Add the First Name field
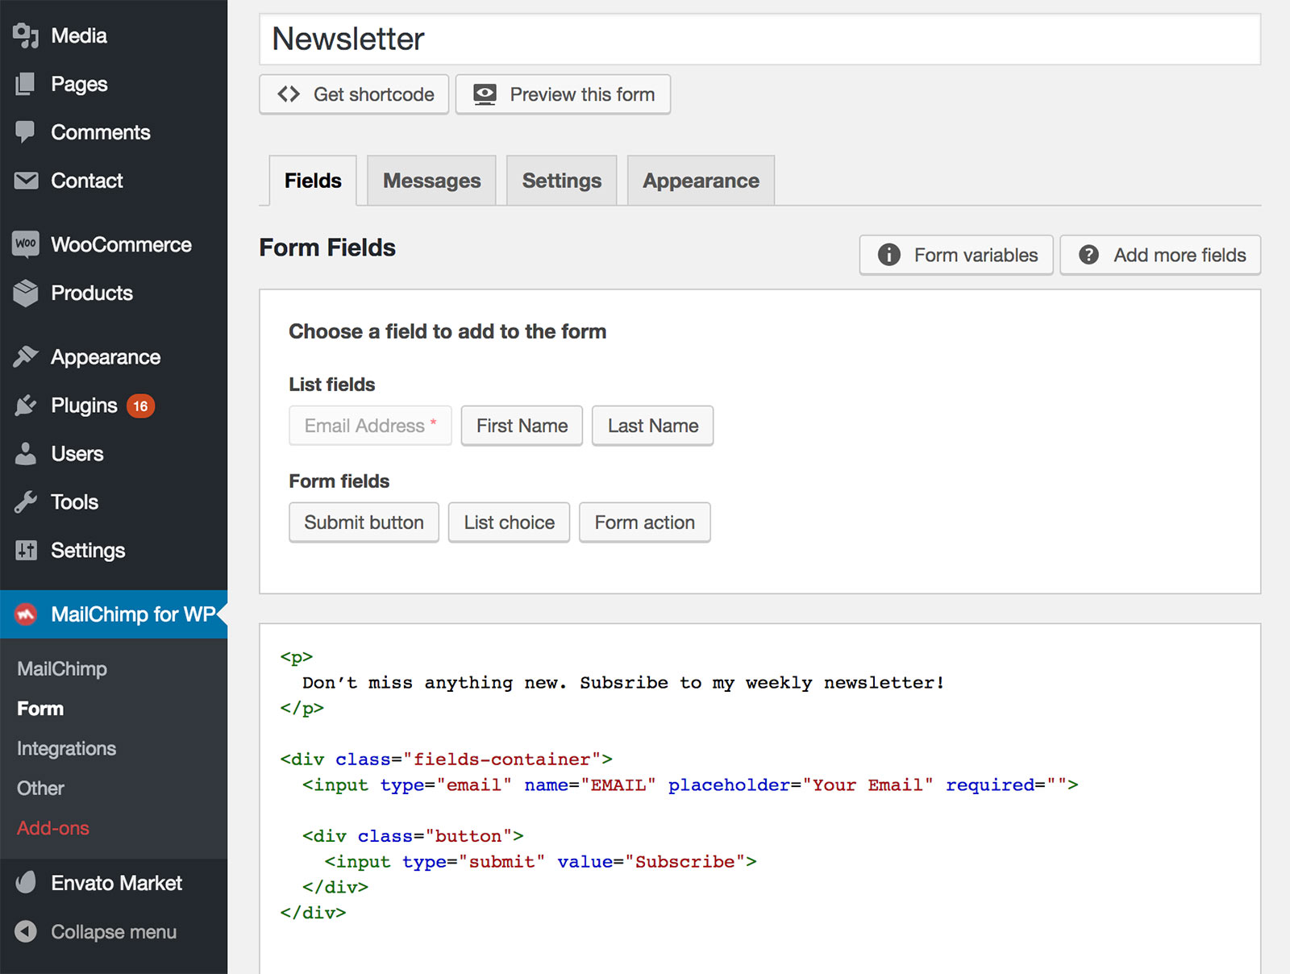The height and width of the screenshot is (974, 1290). [521, 425]
